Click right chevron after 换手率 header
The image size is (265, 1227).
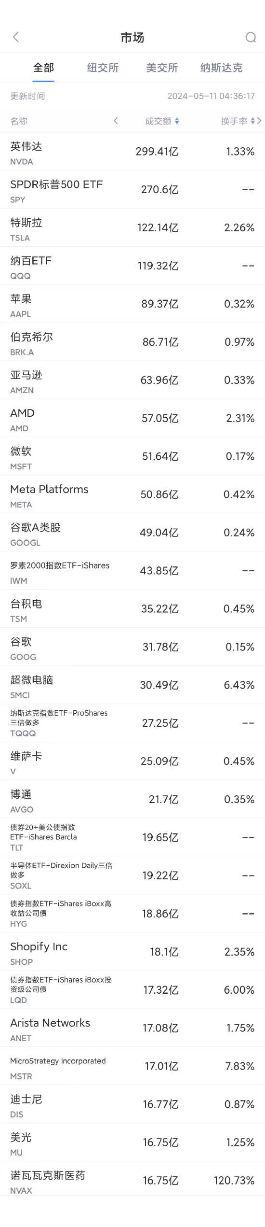click(260, 121)
